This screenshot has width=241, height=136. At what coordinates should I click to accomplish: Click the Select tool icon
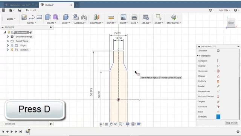click(159, 17)
